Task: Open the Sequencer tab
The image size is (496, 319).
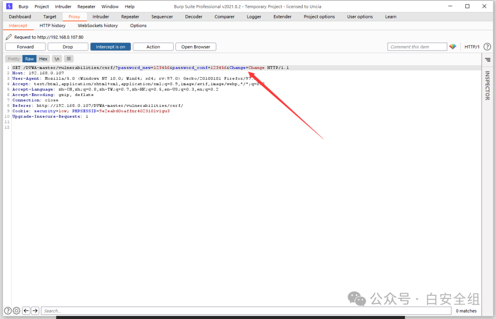Action: click(x=162, y=17)
